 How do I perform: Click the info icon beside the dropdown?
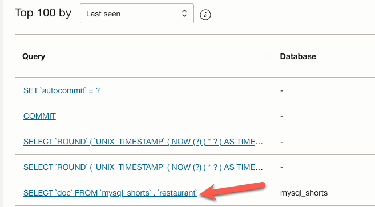205,15
